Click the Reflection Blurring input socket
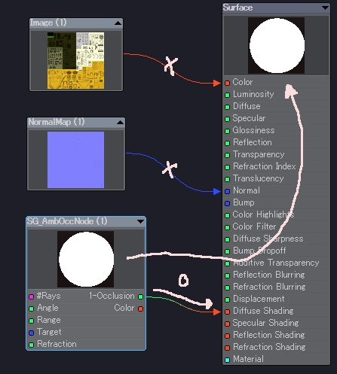Screen dimensions: 337x374 (227, 275)
